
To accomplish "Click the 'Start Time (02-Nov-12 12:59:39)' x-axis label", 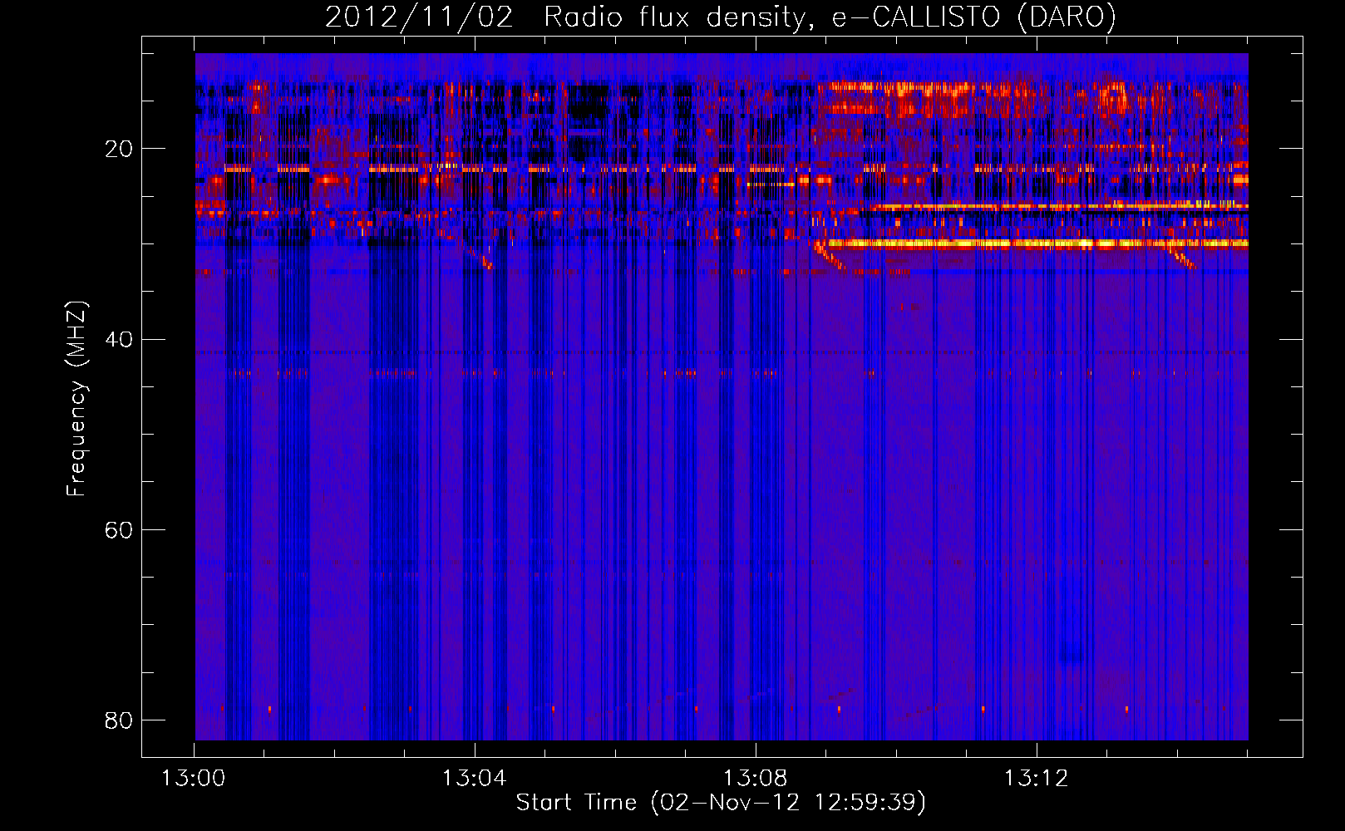I will (721, 803).
